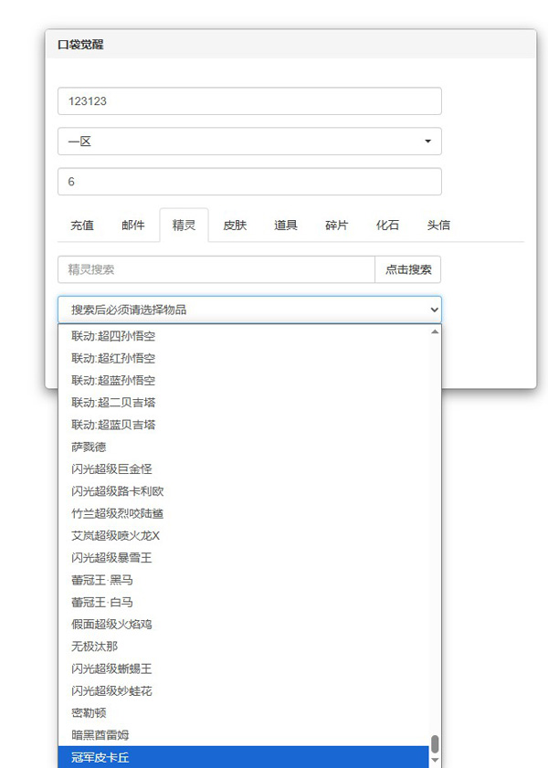
Task: Select the 精灵 tab
Action: 184,225
